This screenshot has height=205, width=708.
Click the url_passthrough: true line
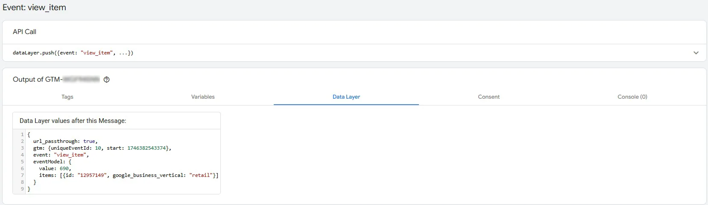tap(65, 141)
